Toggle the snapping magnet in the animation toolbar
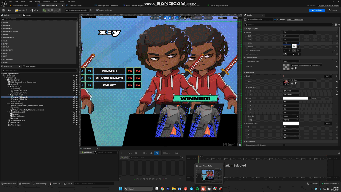Viewport: 341px width, 192px height. [157, 153]
